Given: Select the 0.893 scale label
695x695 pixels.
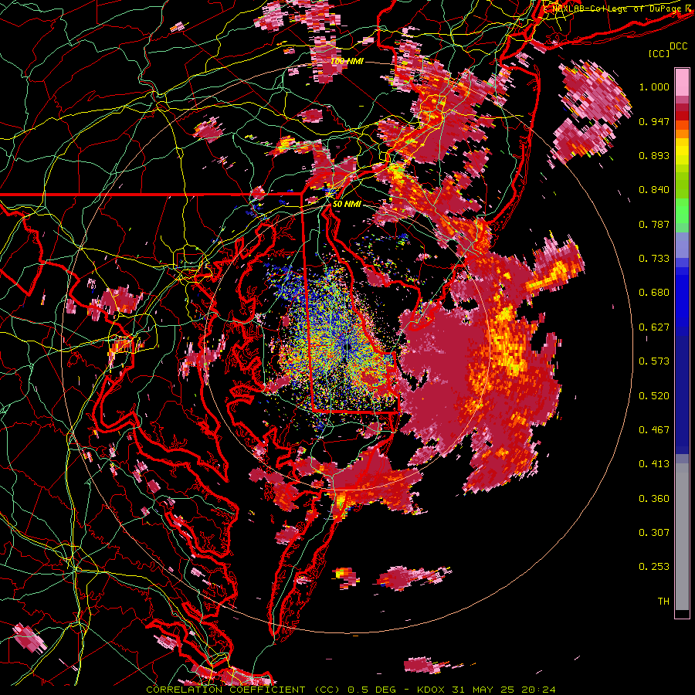Looking at the screenshot, I should click(654, 155).
